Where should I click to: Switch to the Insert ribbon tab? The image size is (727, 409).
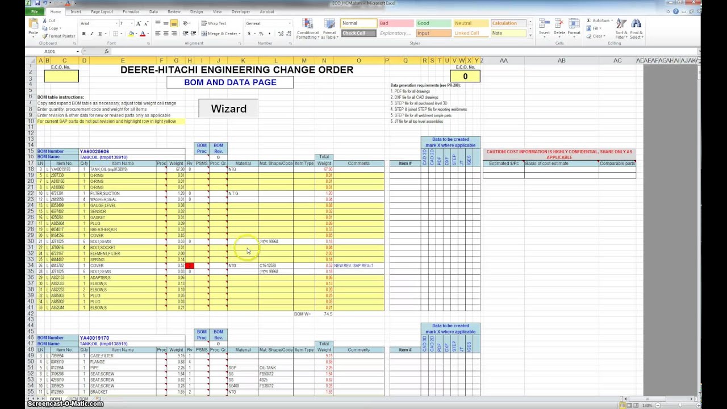[76, 11]
